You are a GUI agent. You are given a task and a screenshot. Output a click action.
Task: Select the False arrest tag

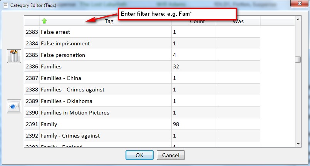(x=55, y=32)
